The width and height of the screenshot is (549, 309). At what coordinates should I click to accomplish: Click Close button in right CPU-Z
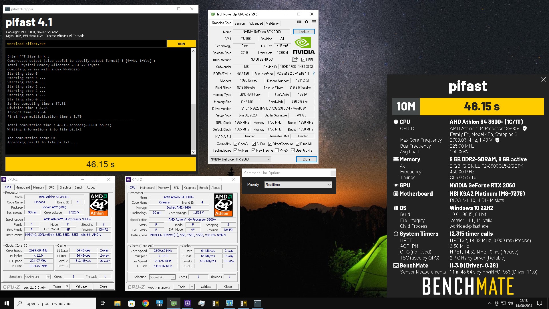coord(228,287)
